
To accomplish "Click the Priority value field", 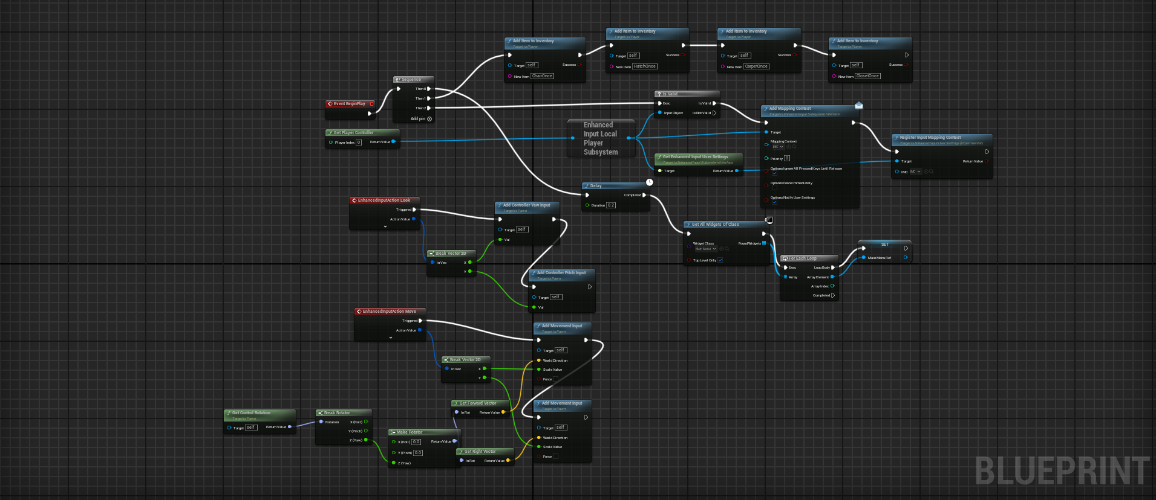I will pyautogui.click(x=787, y=158).
